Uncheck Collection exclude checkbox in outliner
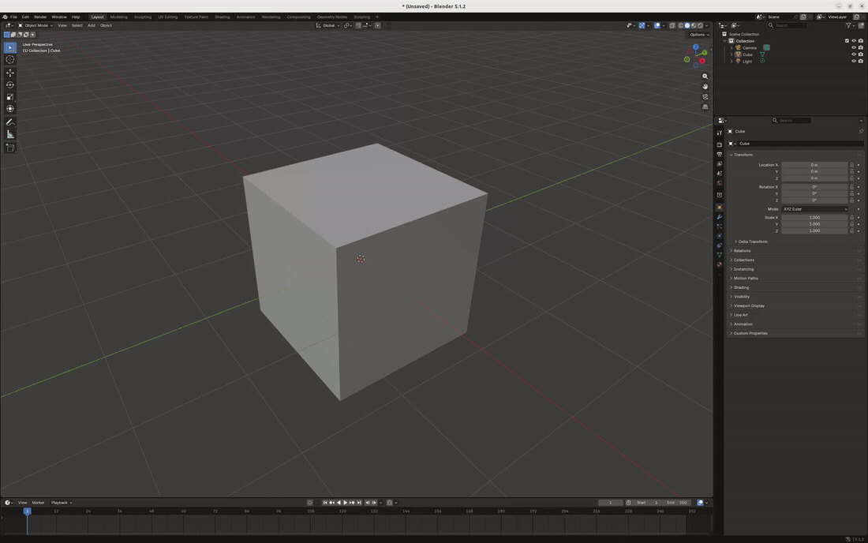 (847, 41)
